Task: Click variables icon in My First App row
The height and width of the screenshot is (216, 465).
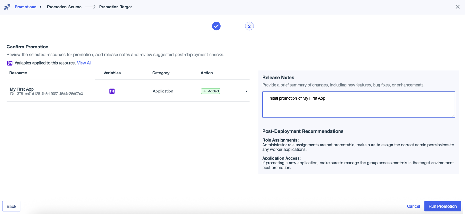Action: click(112, 91)
